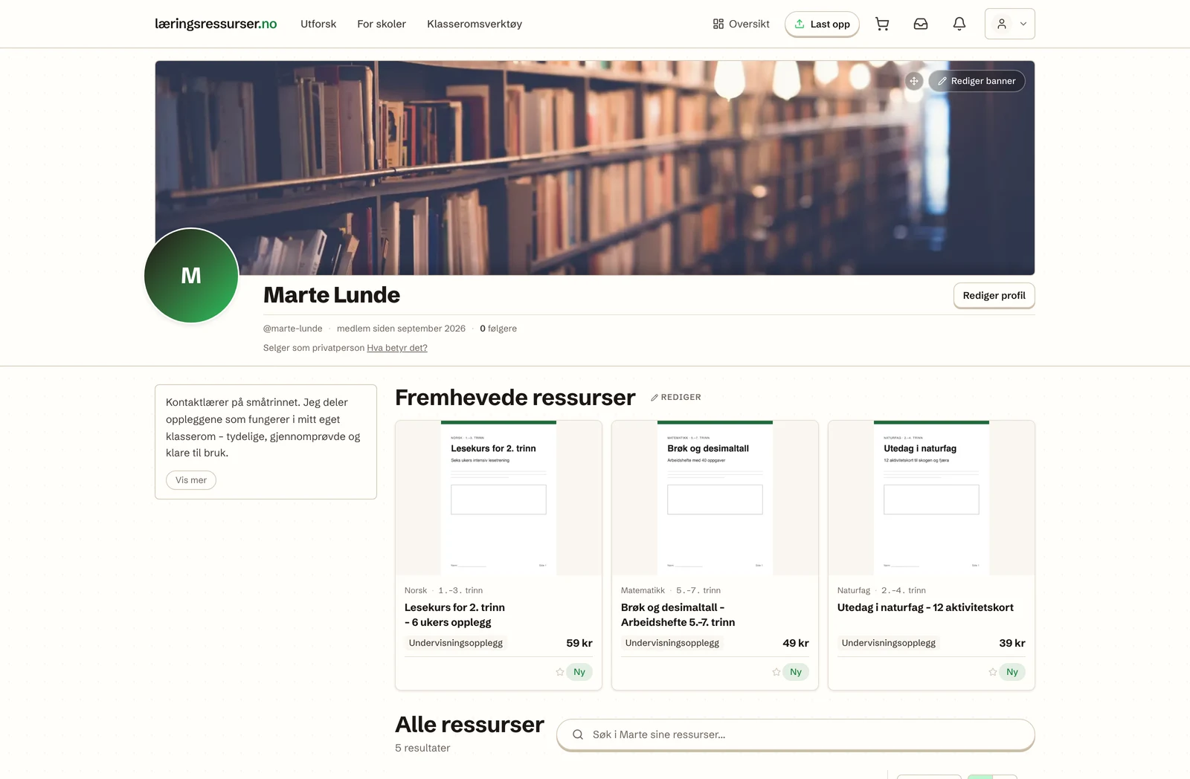The height and width of the screenshot is (779, 1190).
Task: Go to Oversikt dashboard
Action: point(741,24)
